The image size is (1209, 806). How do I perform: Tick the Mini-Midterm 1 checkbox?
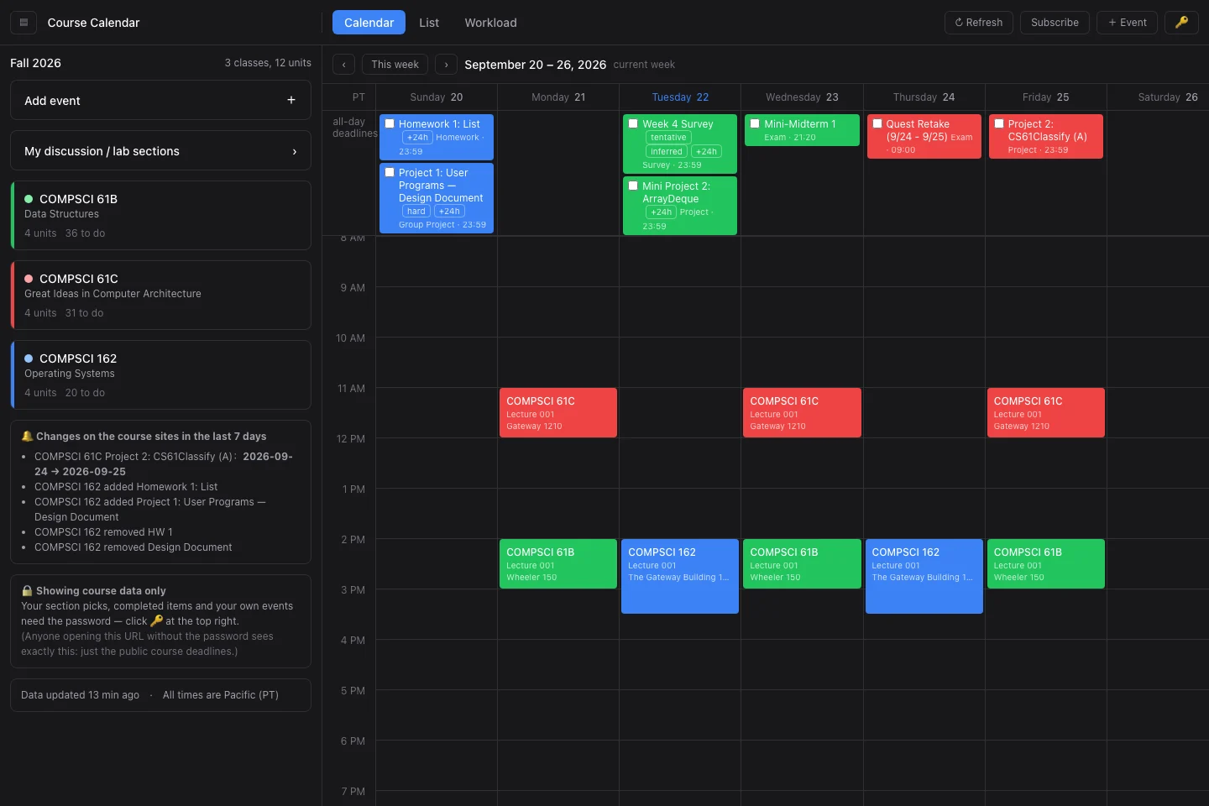[755, 123]
